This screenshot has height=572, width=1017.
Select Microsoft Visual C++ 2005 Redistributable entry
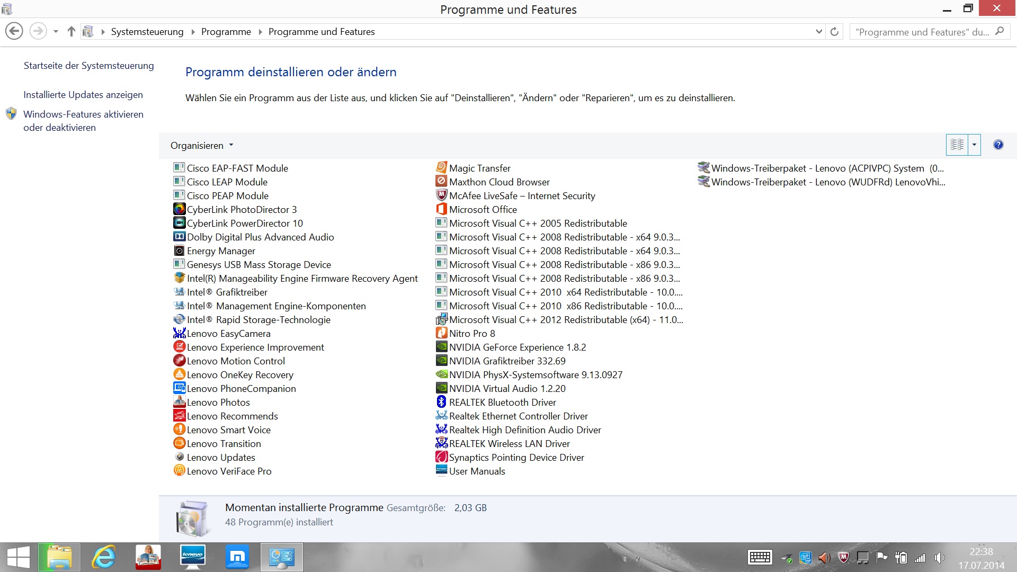[531, 223]
